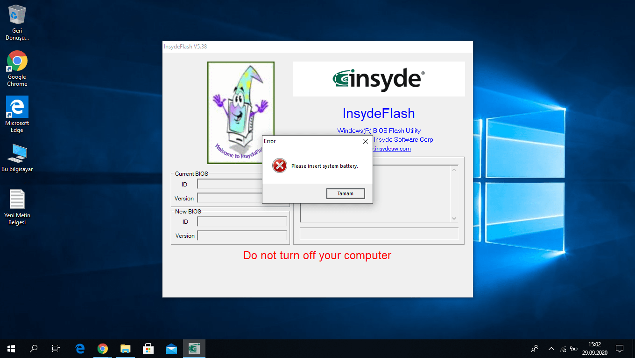Open the taskbar clock and date
The width and height of the screenshot is (635, 358).
click(x=594, y=349)
